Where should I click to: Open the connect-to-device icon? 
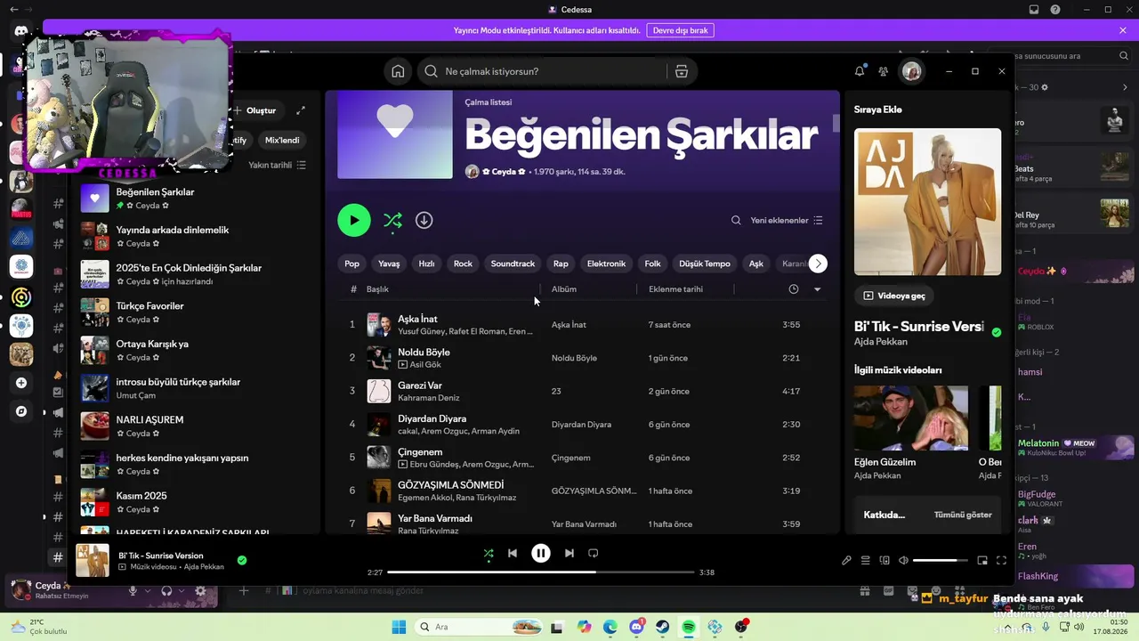885,561
